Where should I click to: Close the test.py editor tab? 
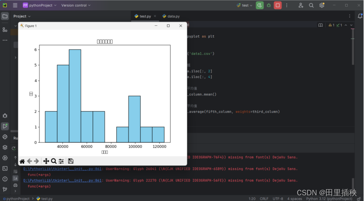click(155, 16)
